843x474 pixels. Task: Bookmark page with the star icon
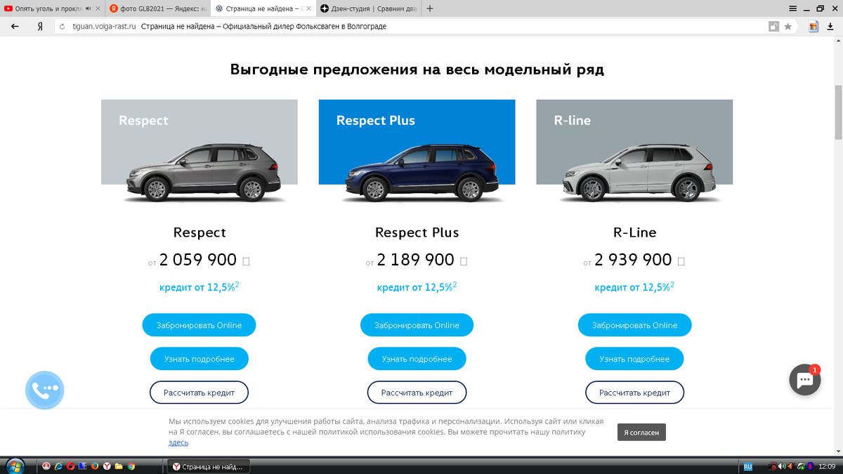coord(788,27)
